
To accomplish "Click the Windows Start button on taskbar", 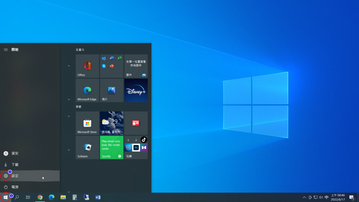I will [x=5, y=197].
